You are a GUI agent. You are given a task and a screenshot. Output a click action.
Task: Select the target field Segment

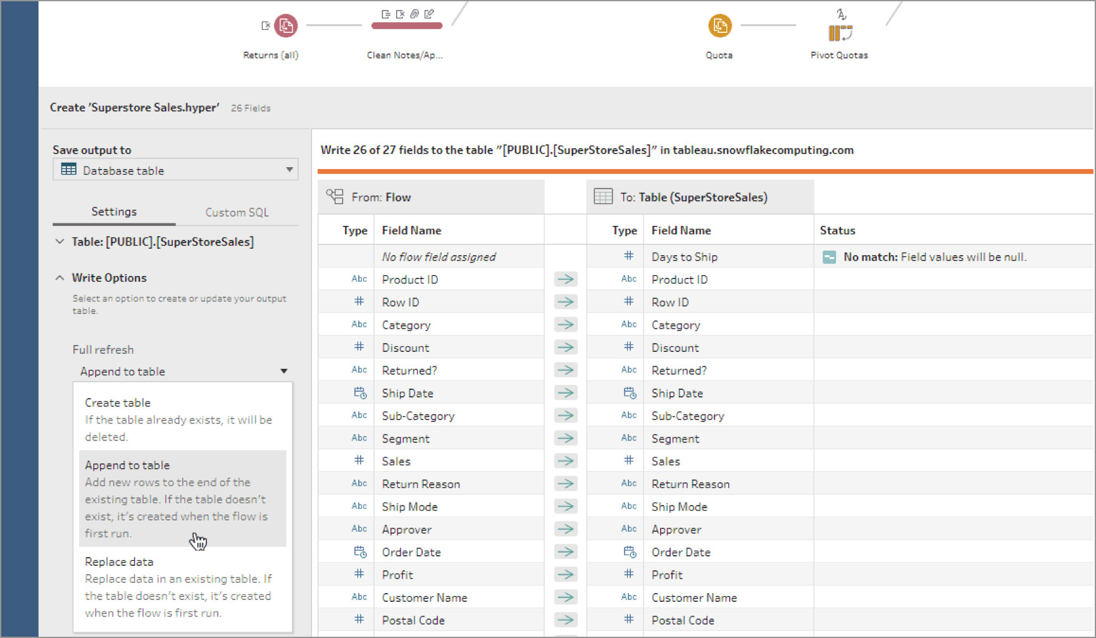pyautogui.click(x=675, y=439)
